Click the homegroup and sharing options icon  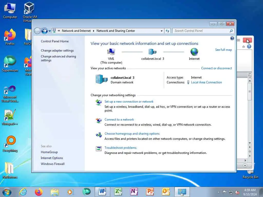point(99,135)
